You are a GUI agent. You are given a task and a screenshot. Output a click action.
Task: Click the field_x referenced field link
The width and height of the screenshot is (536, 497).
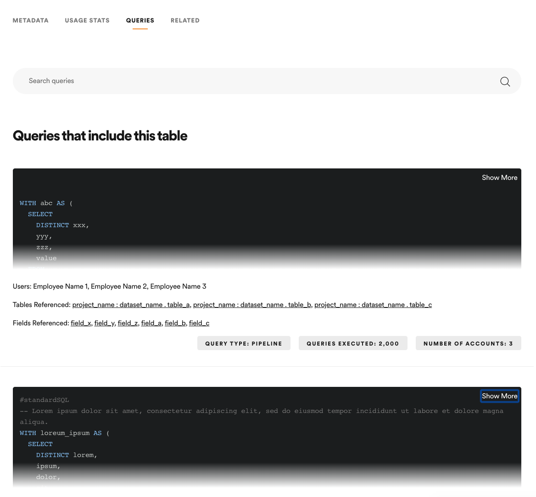pos(80,323)
